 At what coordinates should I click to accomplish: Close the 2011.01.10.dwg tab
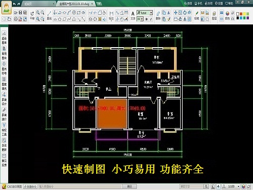93,4
